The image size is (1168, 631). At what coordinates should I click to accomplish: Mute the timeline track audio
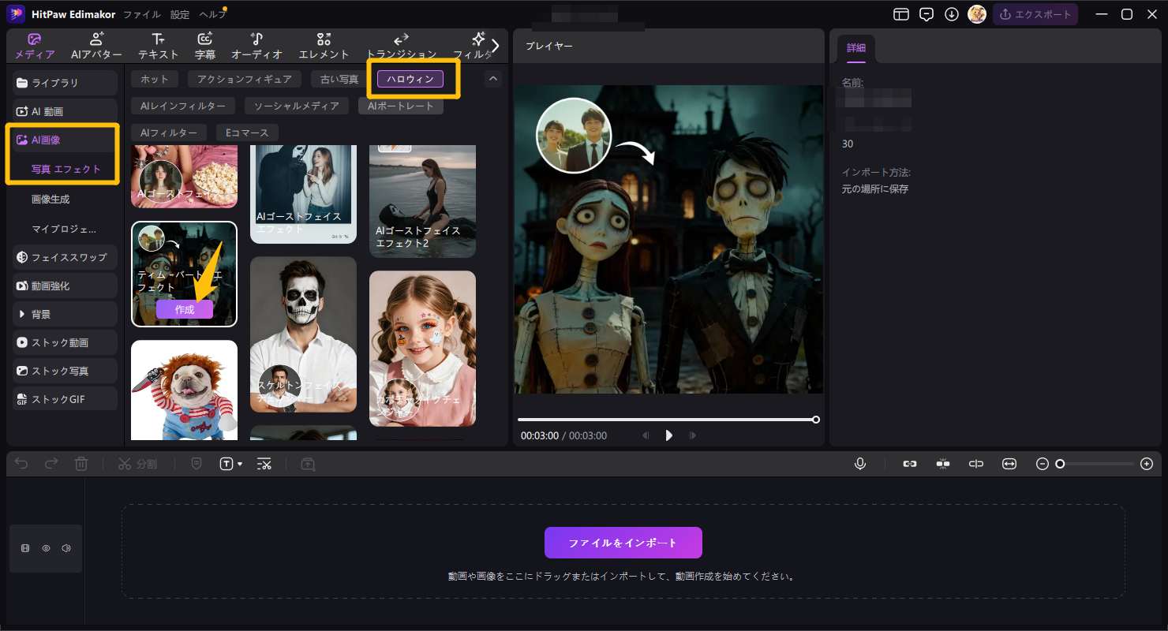point(66,548)
